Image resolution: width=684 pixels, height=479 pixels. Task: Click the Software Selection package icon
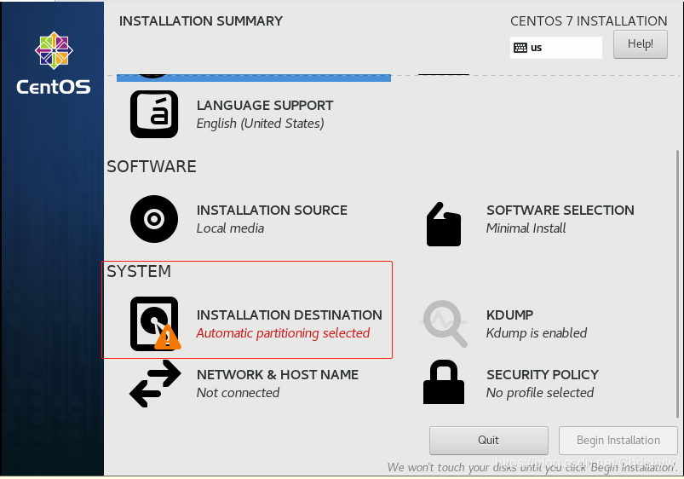443,224
